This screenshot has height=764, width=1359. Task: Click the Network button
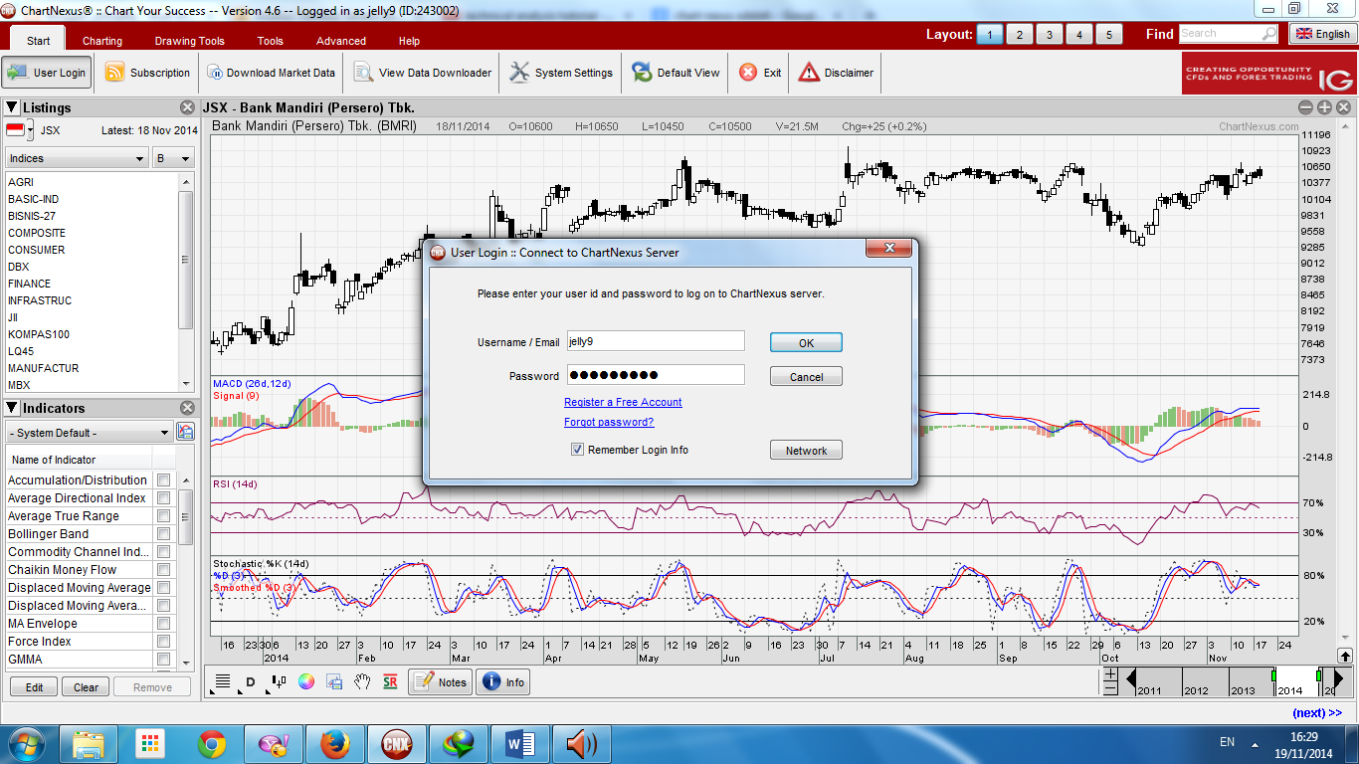pos(806,451)
